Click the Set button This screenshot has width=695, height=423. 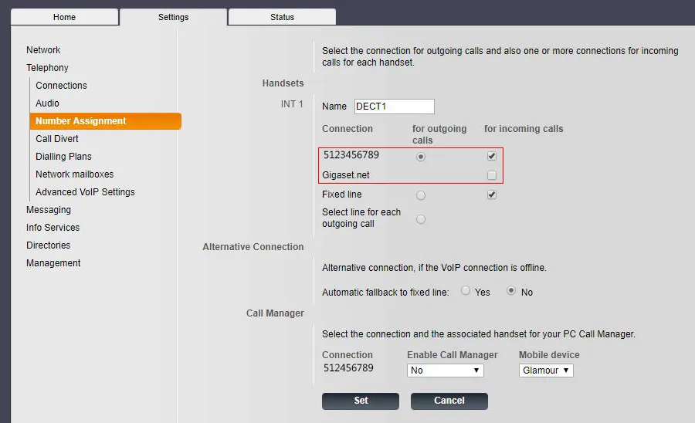[361, 401]
